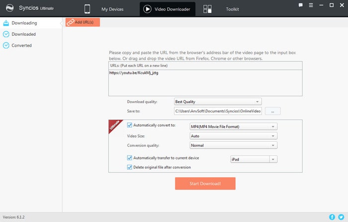Click the Add URL(s) button
Viewport: 348px width, 222px height.
pyautogui.click(x=83, y=22)
